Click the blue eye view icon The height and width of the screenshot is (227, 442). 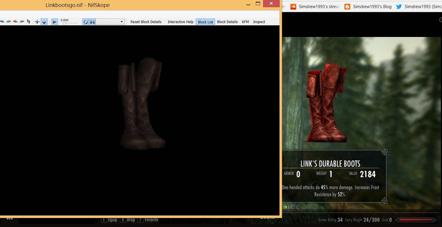point(2,22)
